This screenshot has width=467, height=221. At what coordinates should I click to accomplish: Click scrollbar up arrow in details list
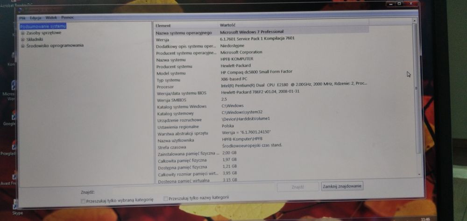414,20
